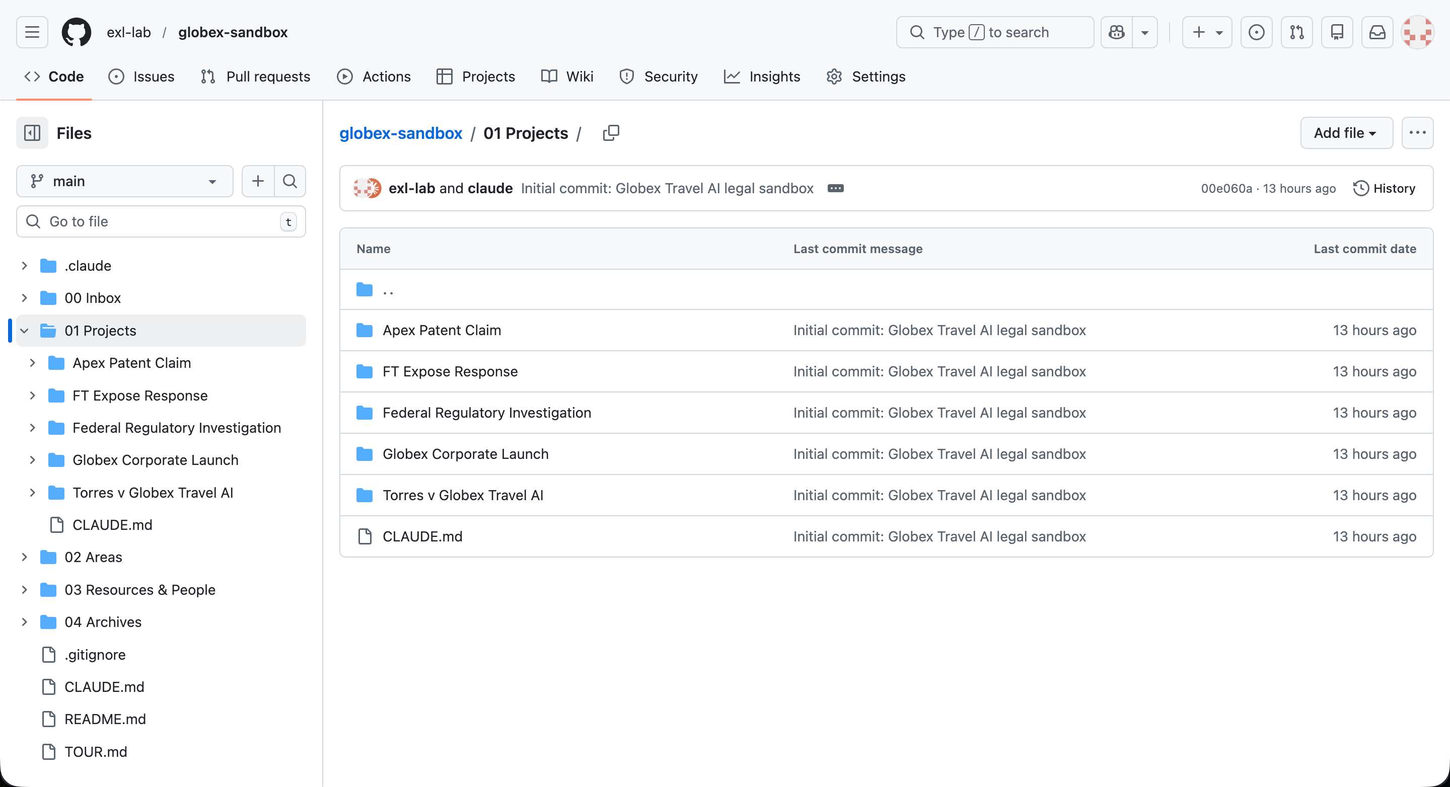Open the main branch selector dropdown

point(124,181)
